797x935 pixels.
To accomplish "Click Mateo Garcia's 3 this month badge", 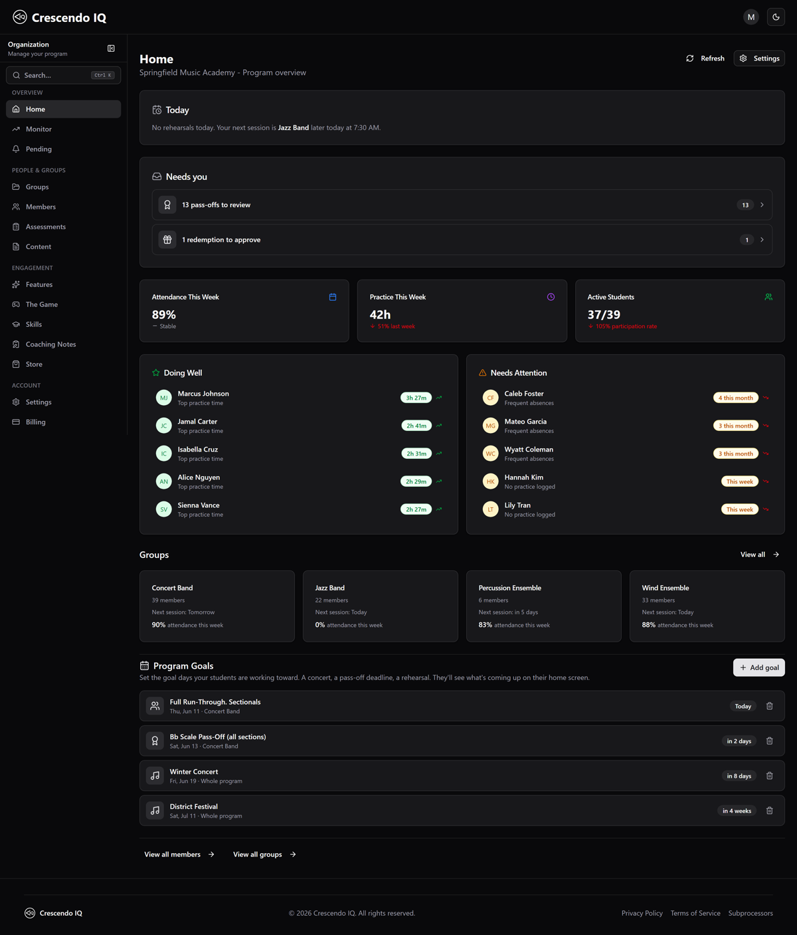I will pos(736,426).
